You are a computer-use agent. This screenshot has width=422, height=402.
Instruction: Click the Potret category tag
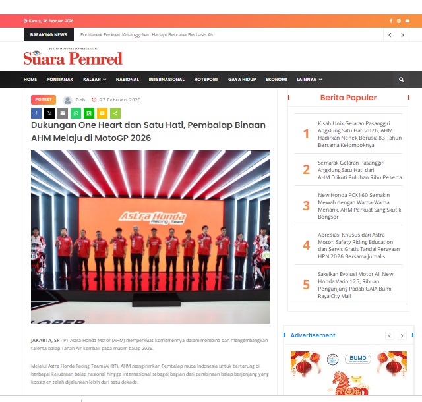[x=44, y=100]
